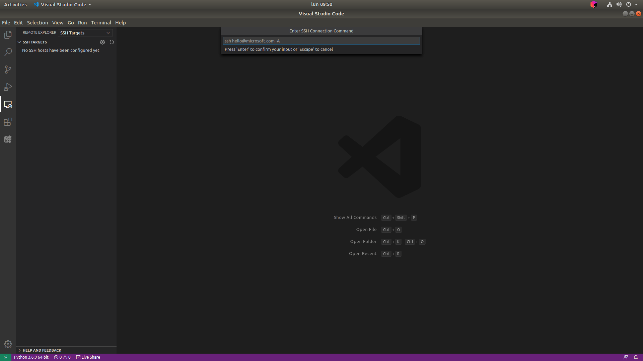Viewport: 643px width, 361px height.
Task: Open the Extensions view icon
Action: [x=8, y=122]
